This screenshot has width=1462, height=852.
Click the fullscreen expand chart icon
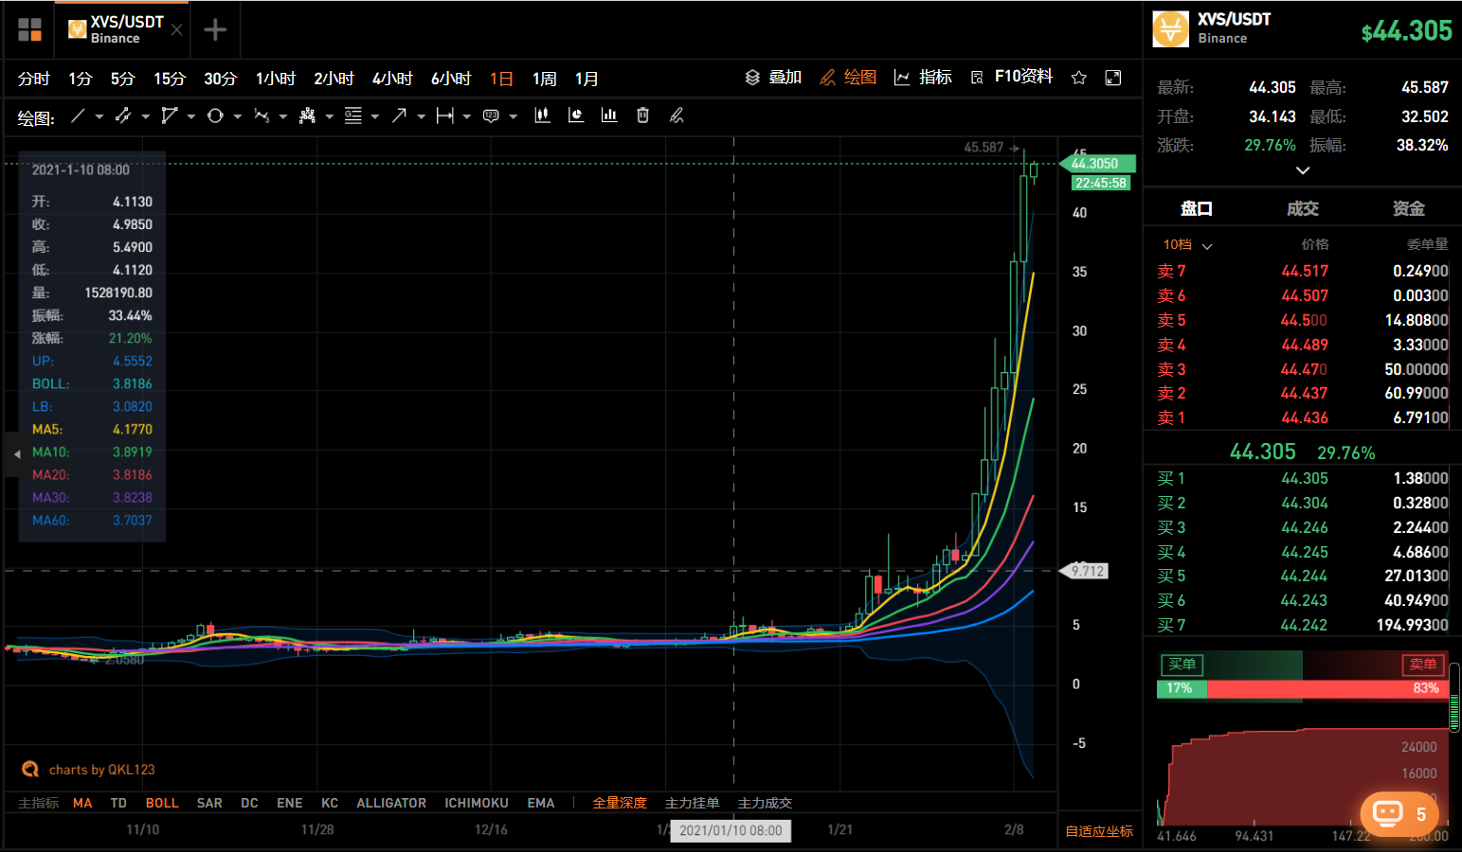tap(1113, 78)
